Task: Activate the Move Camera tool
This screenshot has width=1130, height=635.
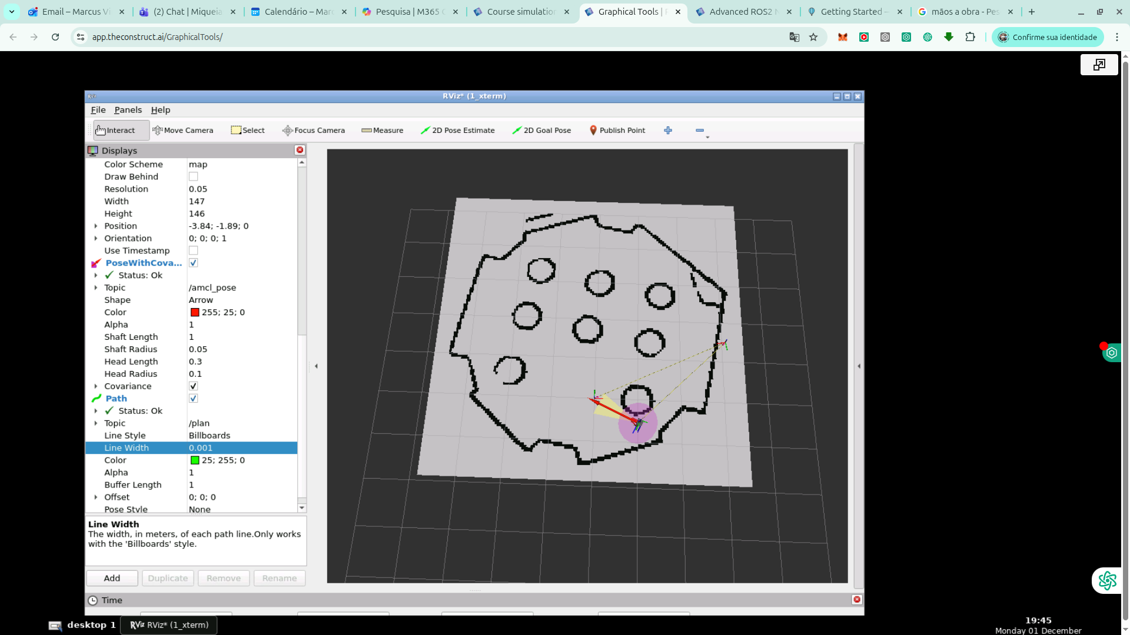Action: pyautogui.click(x=183, y=131)
